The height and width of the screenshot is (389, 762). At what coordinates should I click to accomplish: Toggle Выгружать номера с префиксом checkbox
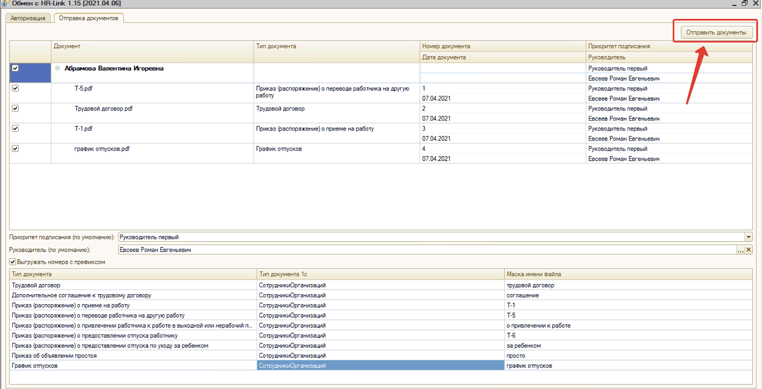click(13, 262)
